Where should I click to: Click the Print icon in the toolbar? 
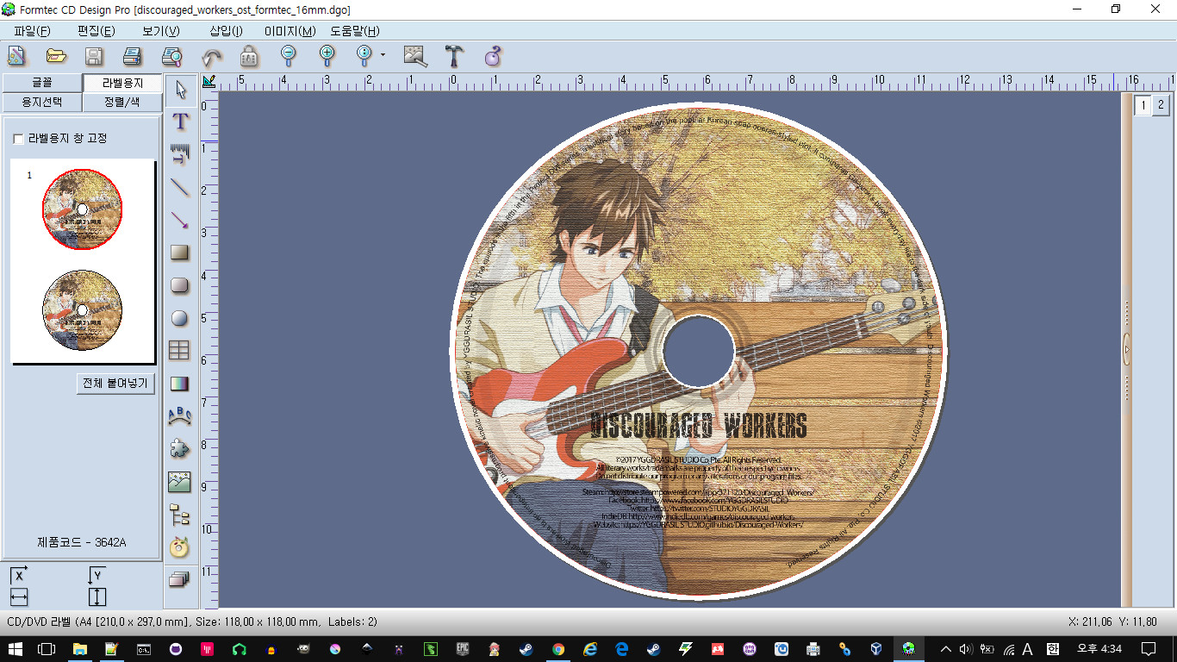(131, 57)
